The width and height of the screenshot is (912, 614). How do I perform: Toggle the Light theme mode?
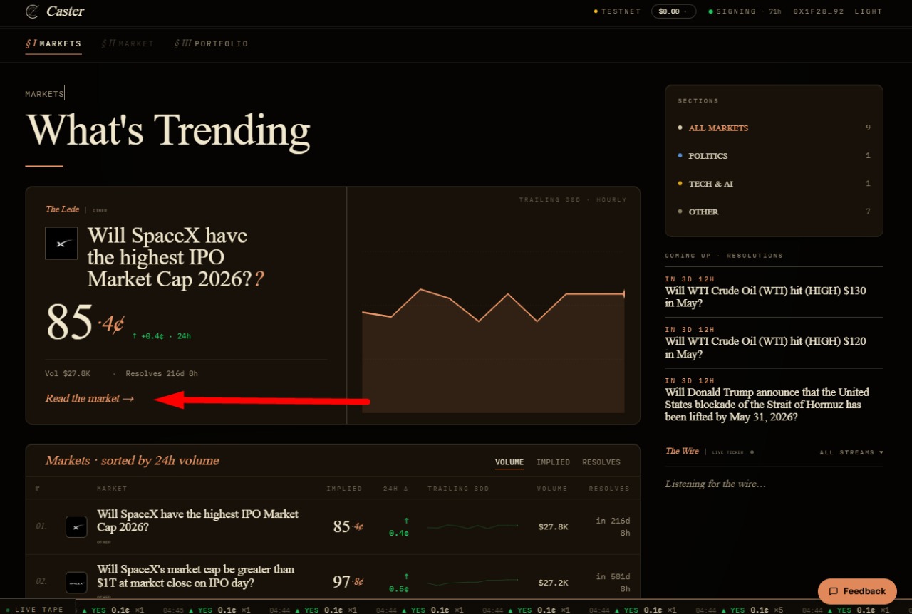point(869,11)
